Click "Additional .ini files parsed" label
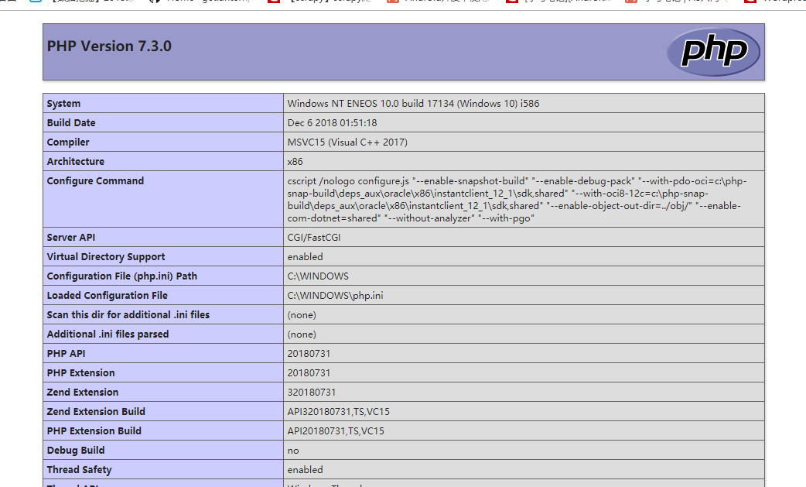806x487 pixels. coord(108,334)
